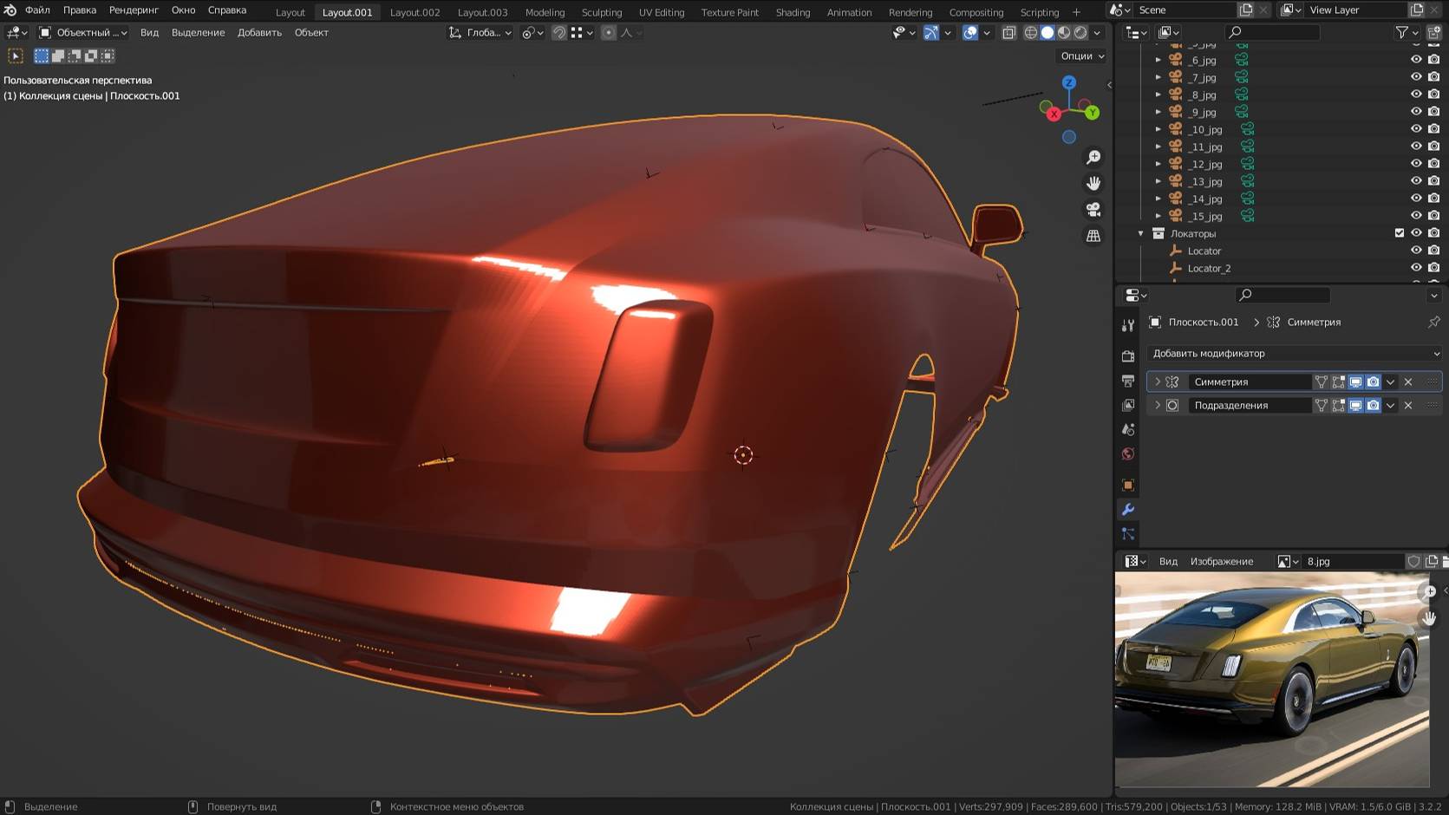
Task: Toggle Подразделения modifier render display
Action: coord(1373,405)
